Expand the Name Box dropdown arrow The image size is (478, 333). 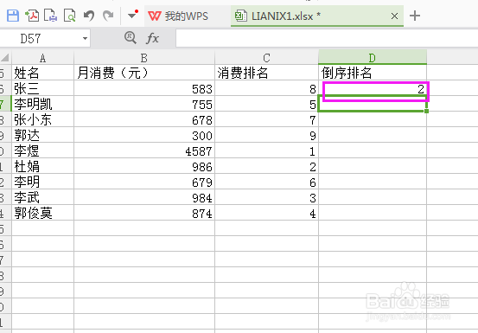click(x=85, y=38)
